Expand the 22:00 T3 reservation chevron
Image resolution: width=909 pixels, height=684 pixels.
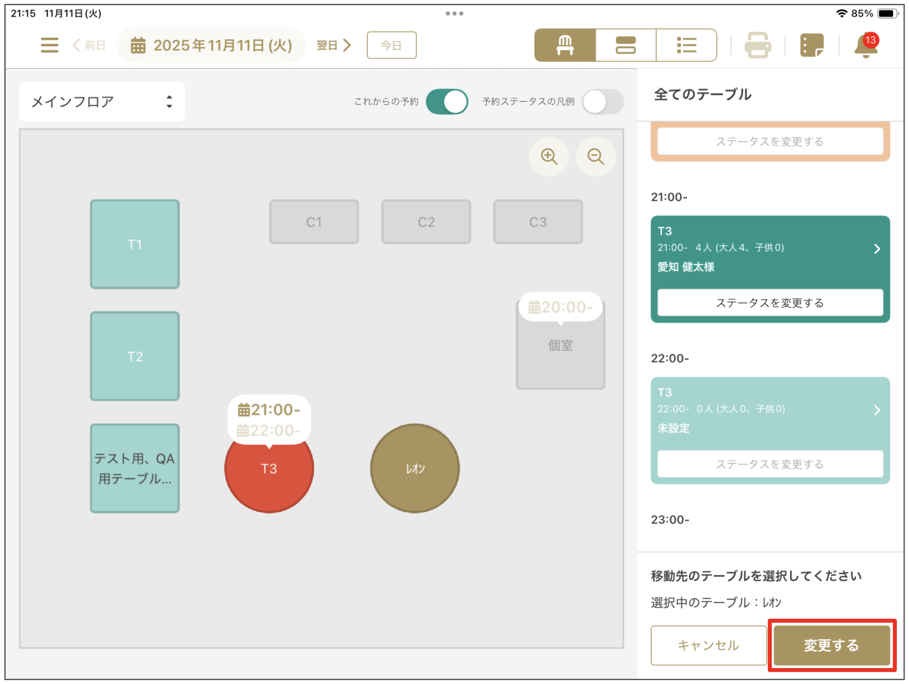point(877,410)
